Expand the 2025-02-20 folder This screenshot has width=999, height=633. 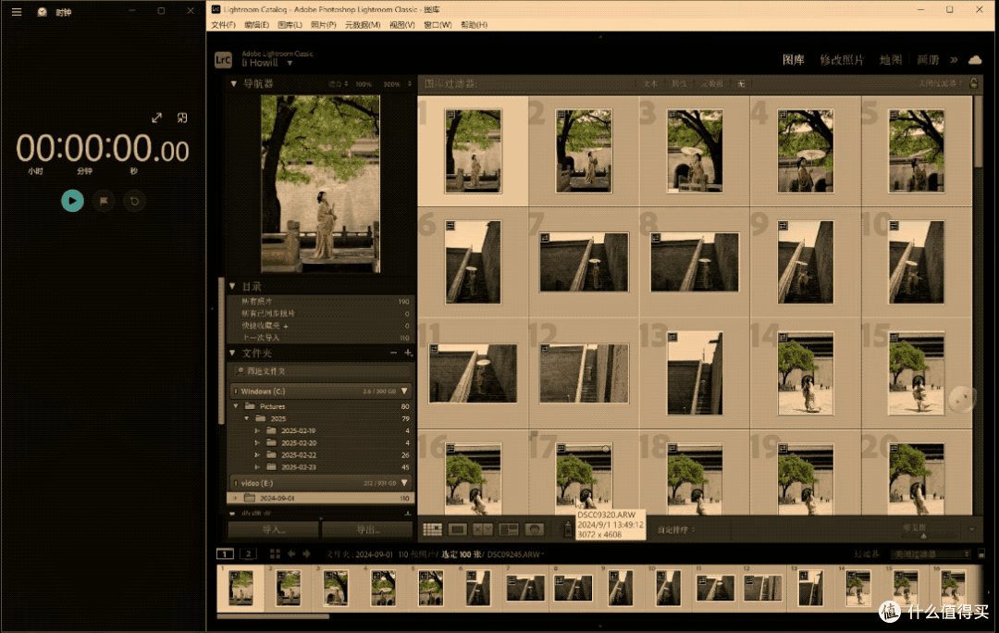[x=257, y=443]
